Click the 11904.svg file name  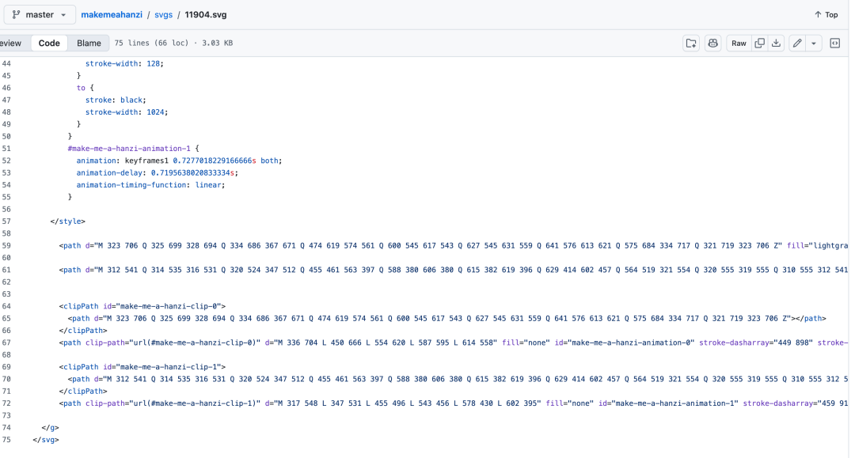pyautogui.click(x=206, y=15)
